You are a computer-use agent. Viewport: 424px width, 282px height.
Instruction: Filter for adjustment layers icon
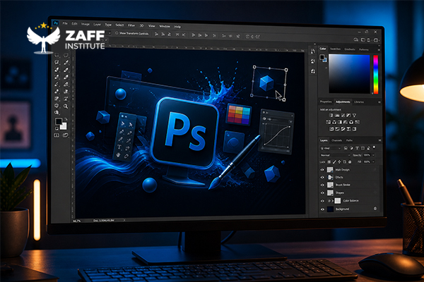click(351, 148)
